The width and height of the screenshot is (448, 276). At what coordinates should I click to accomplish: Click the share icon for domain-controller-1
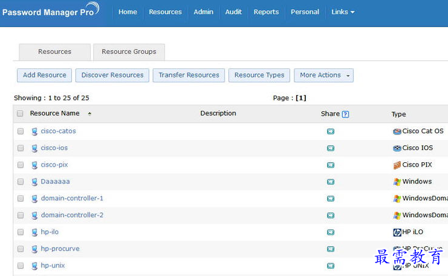(x=331, y=199)
